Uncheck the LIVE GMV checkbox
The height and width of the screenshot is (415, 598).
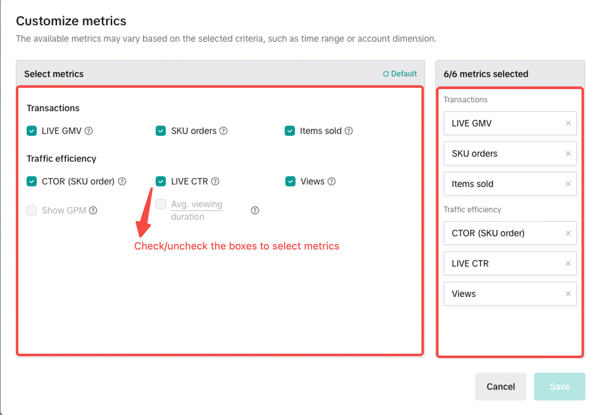click(32, 131)
